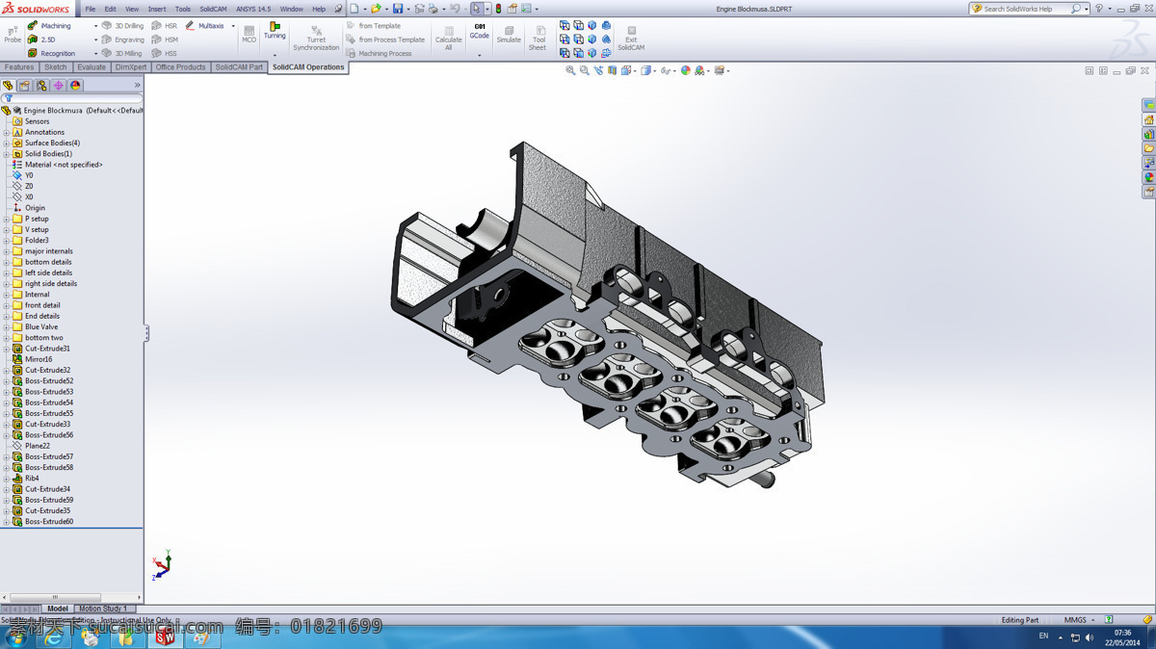Open the Insert menu

click(x=157, y=9)
